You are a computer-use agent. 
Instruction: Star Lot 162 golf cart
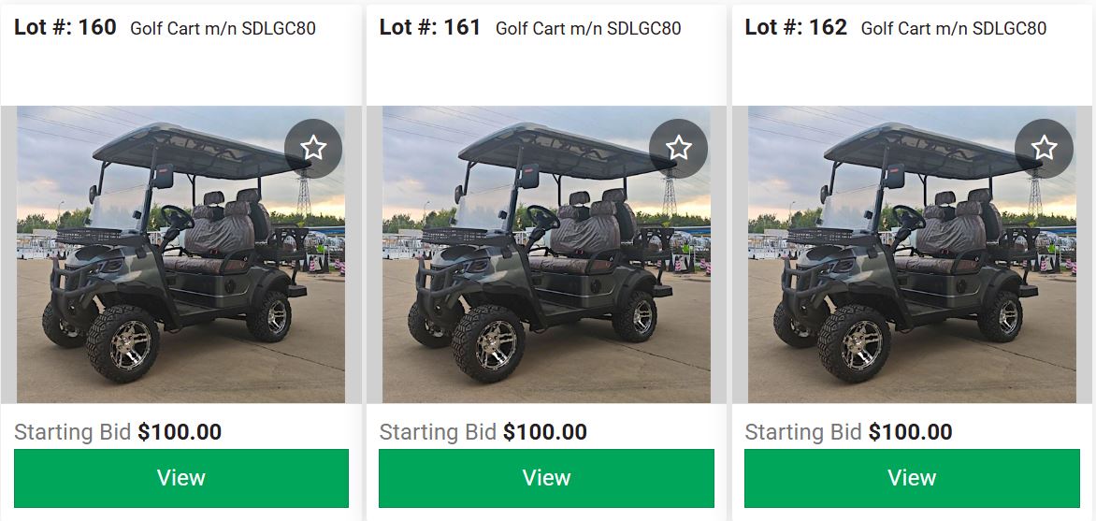click(x=1044, y=149)
